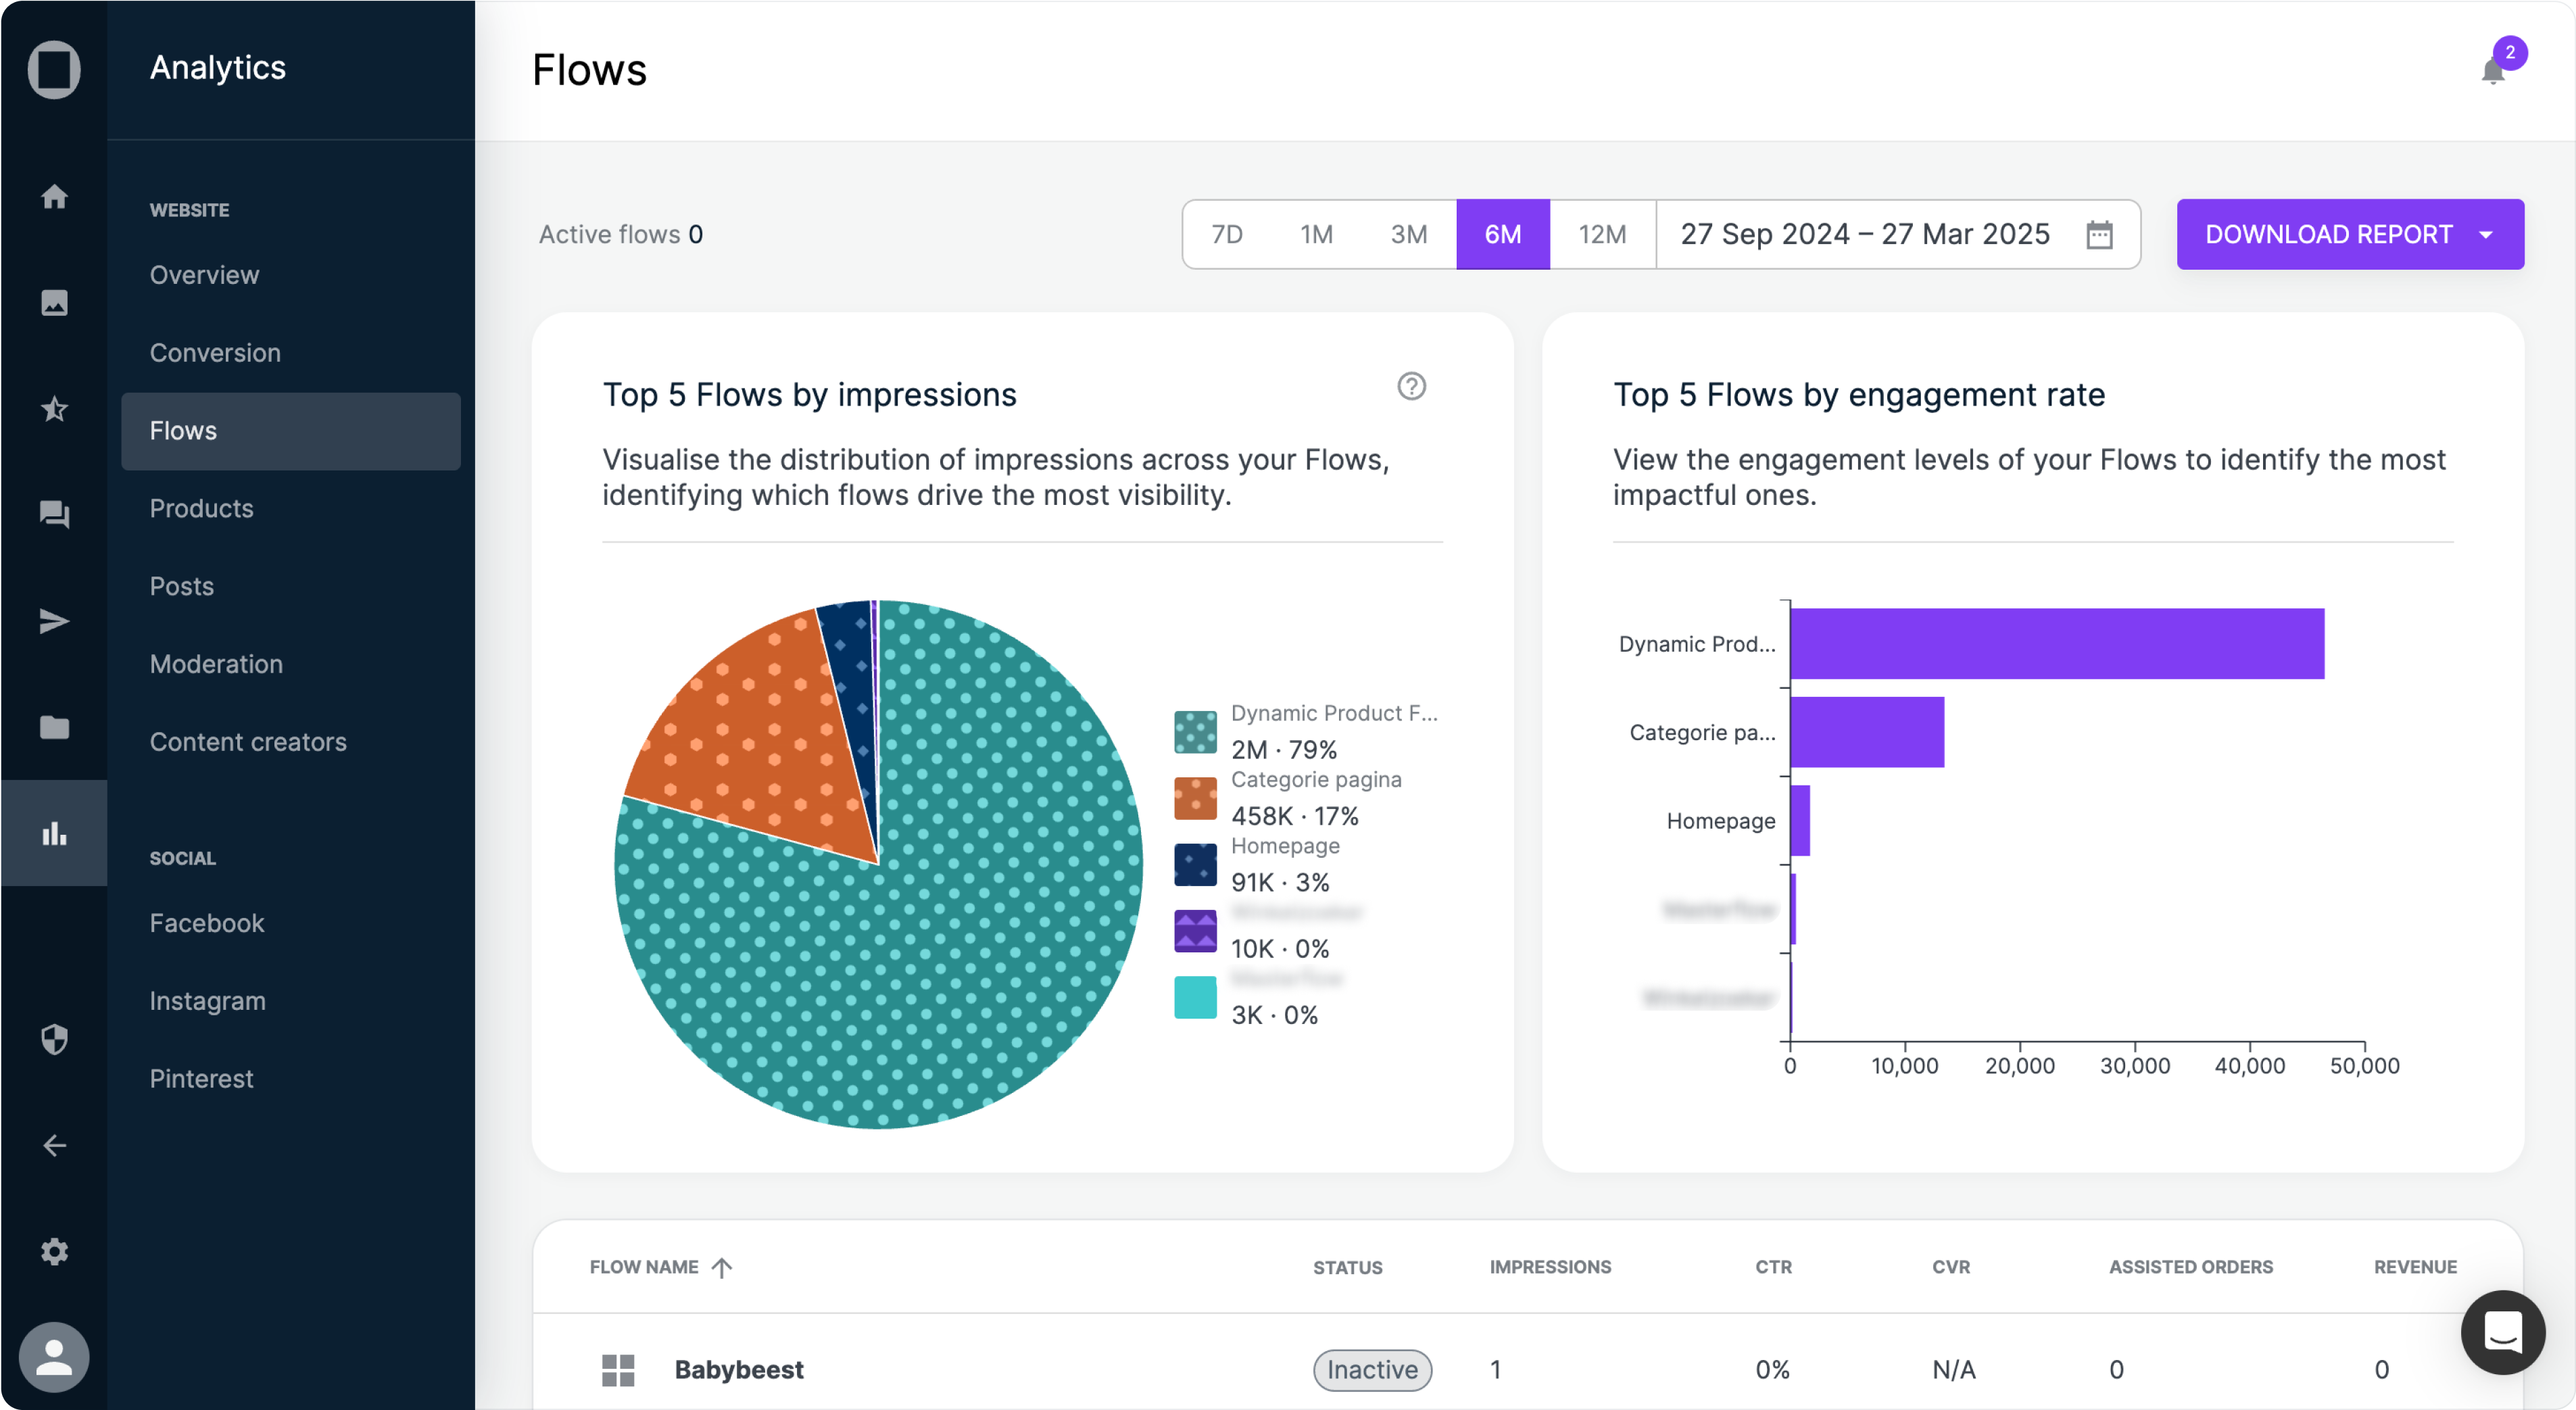Expand the Download Report dropdown
2576x1410 pixels.
2486,234
